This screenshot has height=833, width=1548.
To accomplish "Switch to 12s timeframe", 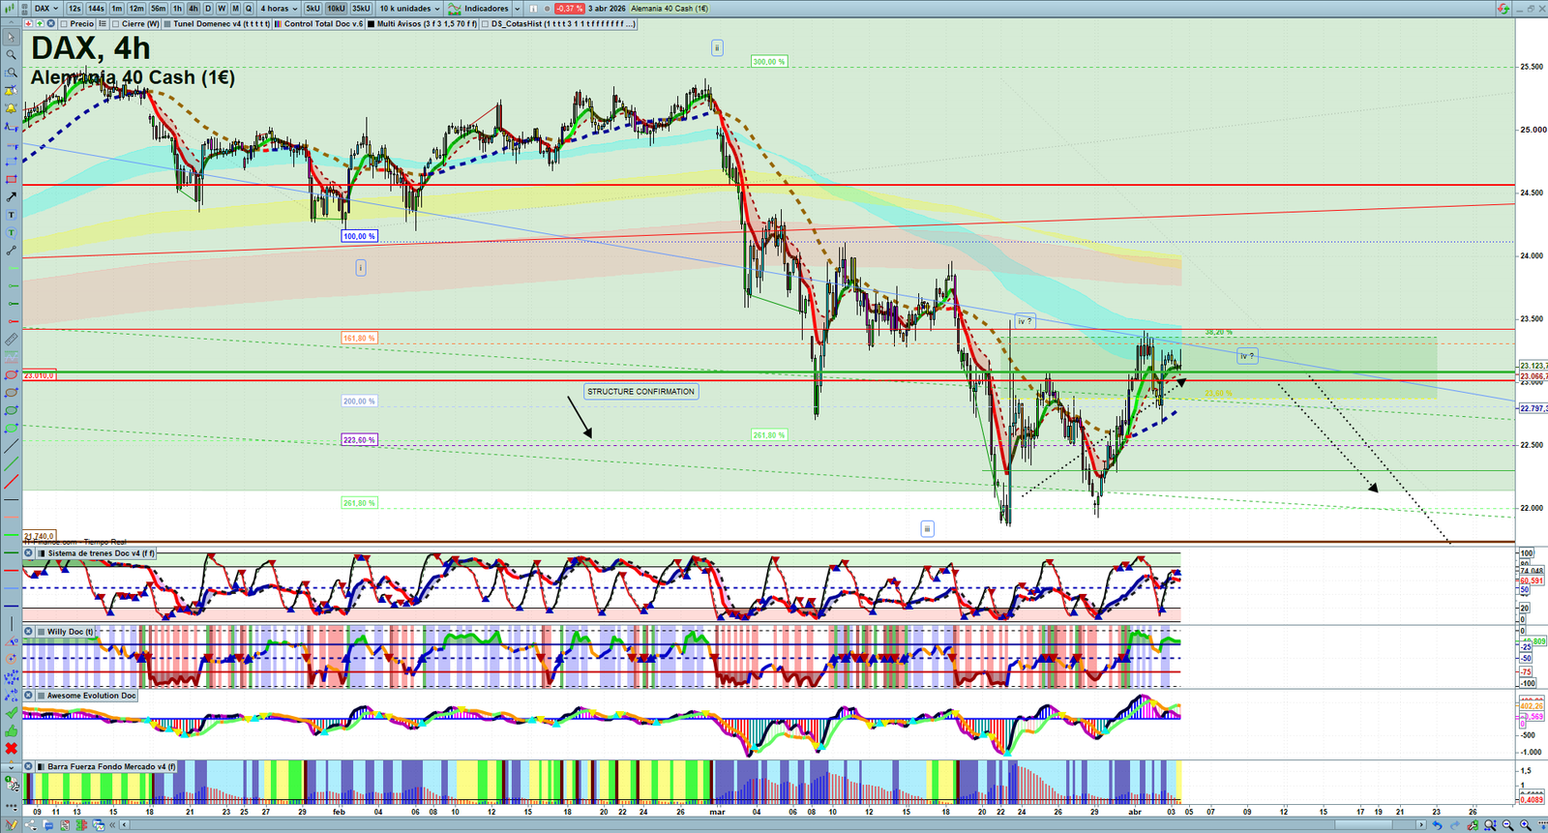I will [x=74, y=9].
